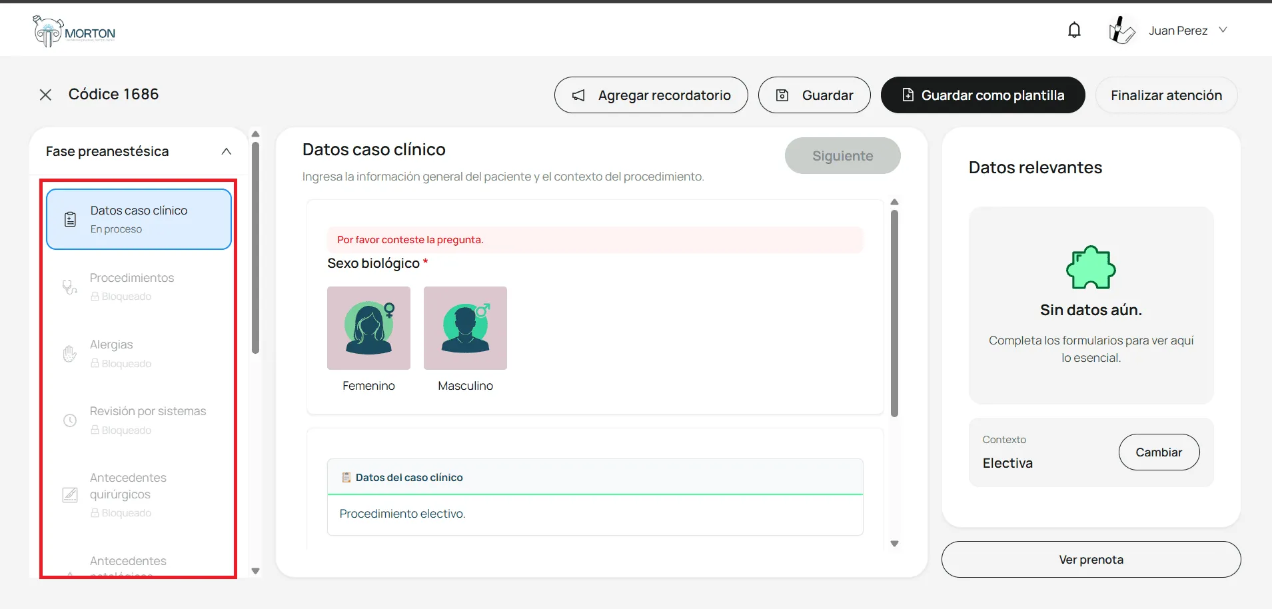Open Ver prenota
The image size is (1272, 609).
pyautogui.click(x=1091, y=560)
